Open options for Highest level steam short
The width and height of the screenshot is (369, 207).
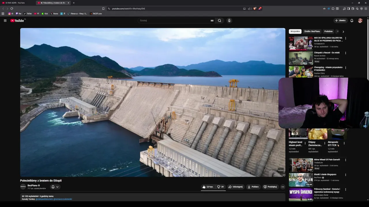(x=305, y=143)
